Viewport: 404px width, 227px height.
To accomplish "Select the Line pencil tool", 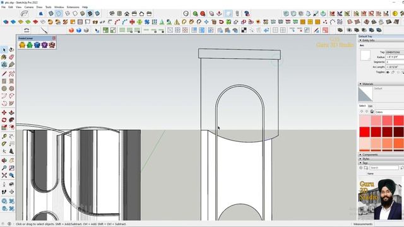I will coord(4,74).
